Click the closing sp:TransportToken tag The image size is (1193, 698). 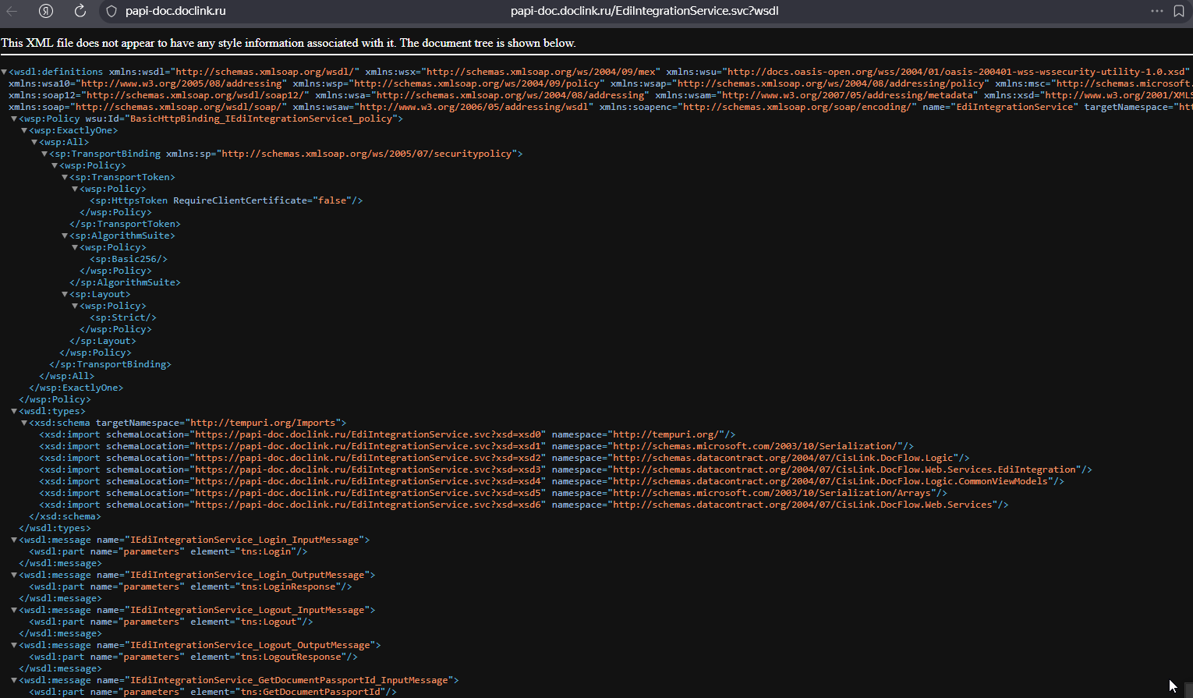tap(125, 224)
